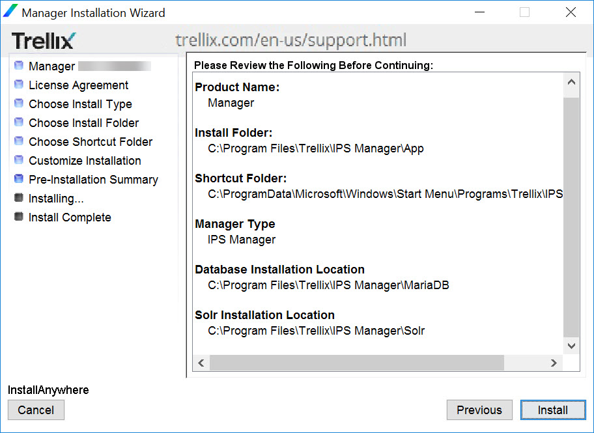Viewport: 594px width, 433px height.
Task: Click the Choose Shortcut Folder label
Action: (91, 142)
